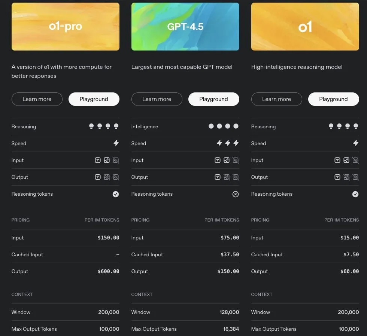
Task: Click o1-pro Cached Input dash value
Action: 118,255
